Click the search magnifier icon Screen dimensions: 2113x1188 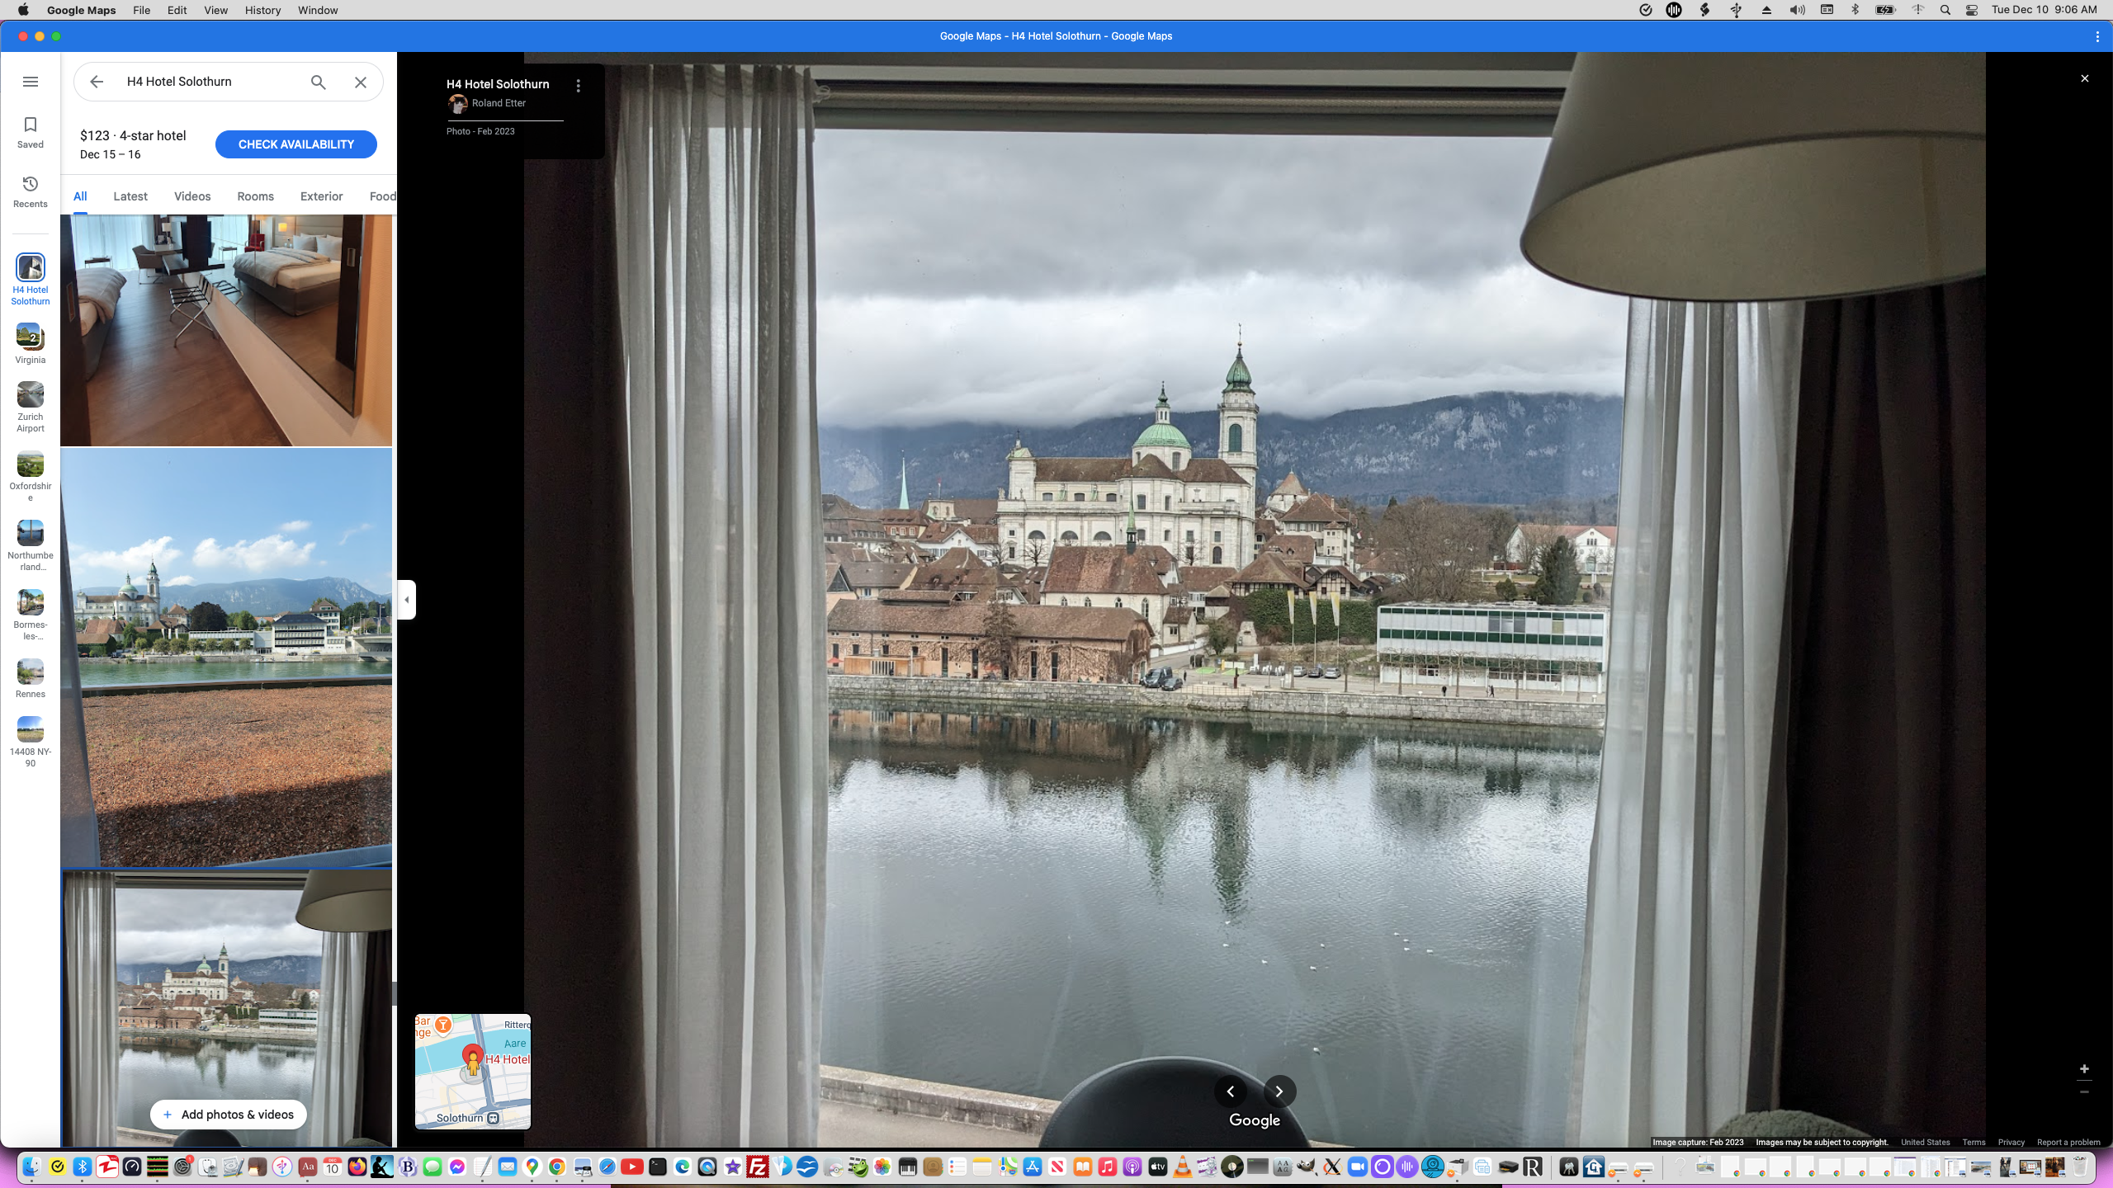[x=318, y=82]
